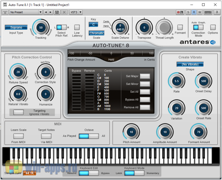Image resolution: width=222 pixels, height=180 pixels.
Task: Click the Bypass All button
Action: point(145,100)
